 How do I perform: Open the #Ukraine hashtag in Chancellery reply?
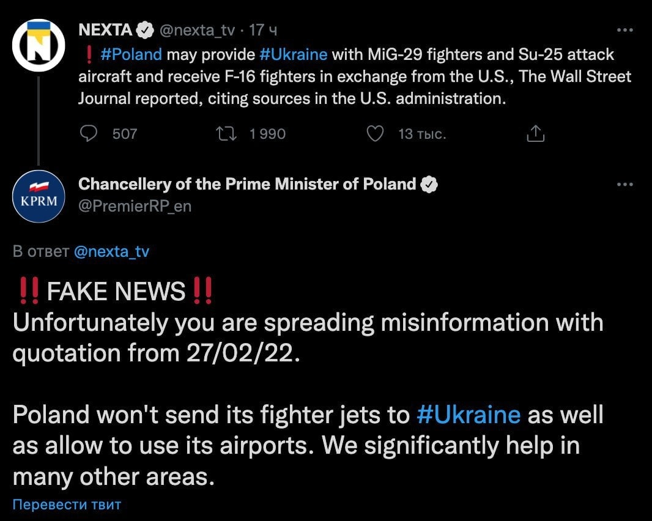tap(469, 415)
